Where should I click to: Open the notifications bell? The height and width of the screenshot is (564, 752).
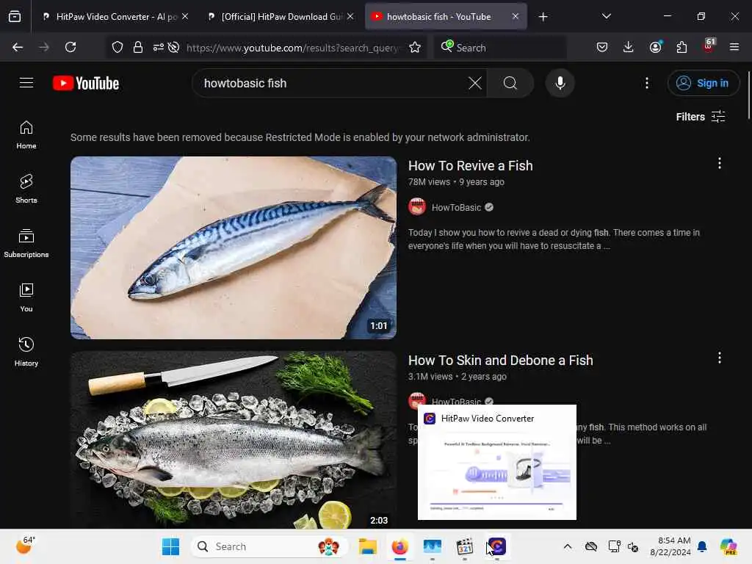pos(702,546)
